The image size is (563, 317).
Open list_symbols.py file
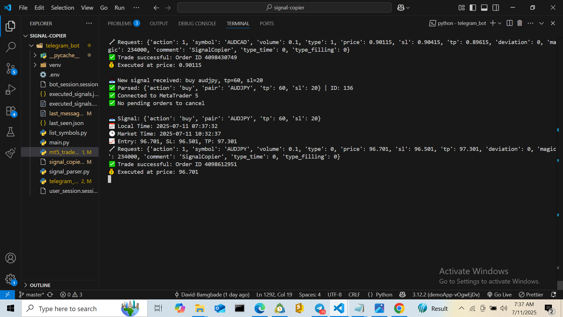tap(68, 133)
